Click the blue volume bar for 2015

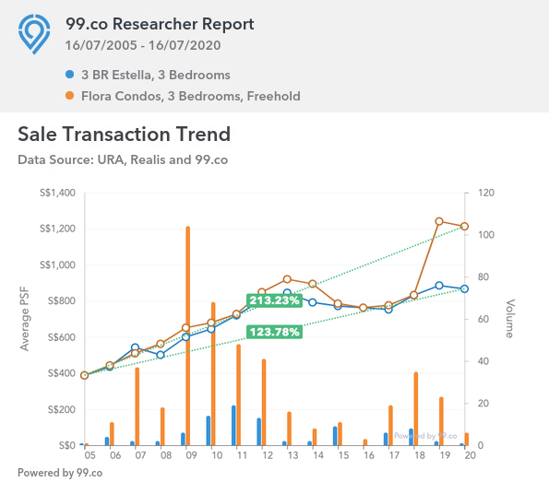click(335, 436)
